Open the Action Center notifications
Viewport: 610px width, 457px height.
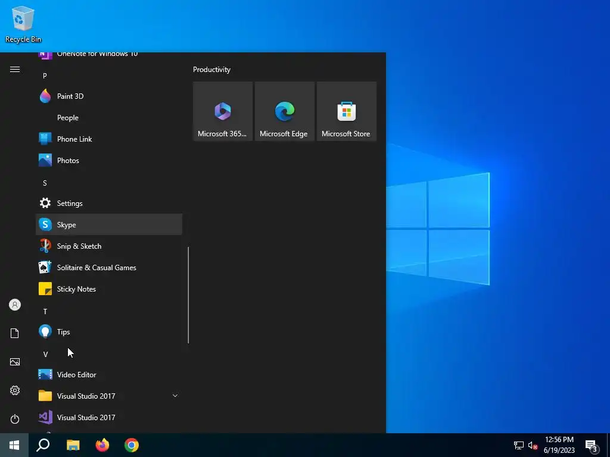[x=592, y=446]
